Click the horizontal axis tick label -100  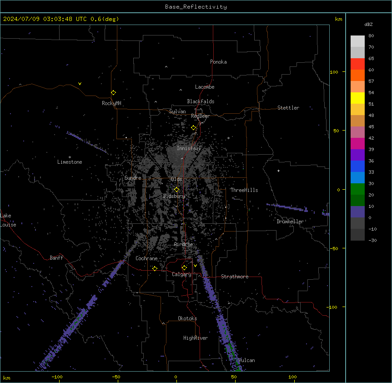(x=57, y=377)
